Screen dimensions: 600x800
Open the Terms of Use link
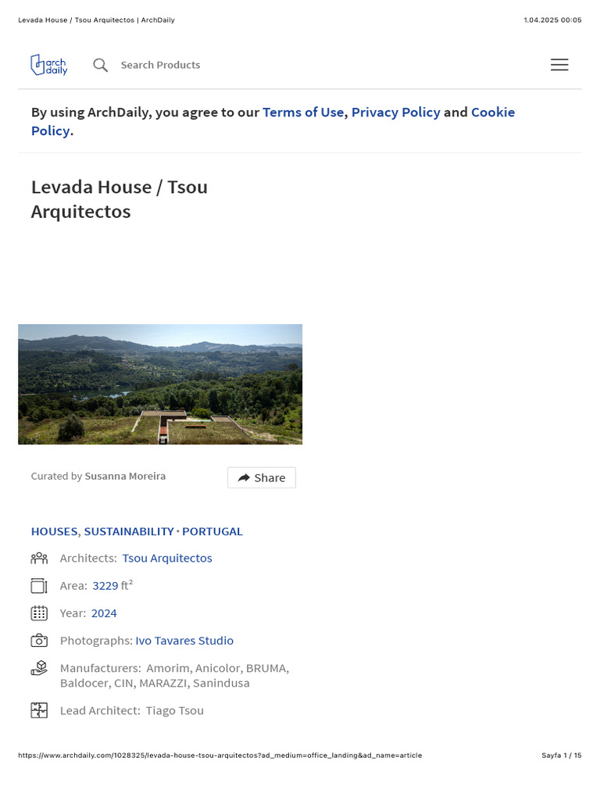[x=303, y=112]
